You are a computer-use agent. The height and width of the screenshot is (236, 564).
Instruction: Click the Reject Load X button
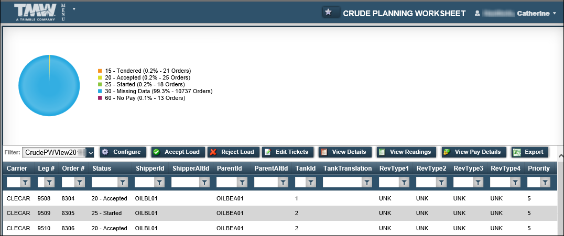click(x=232, y=152)
